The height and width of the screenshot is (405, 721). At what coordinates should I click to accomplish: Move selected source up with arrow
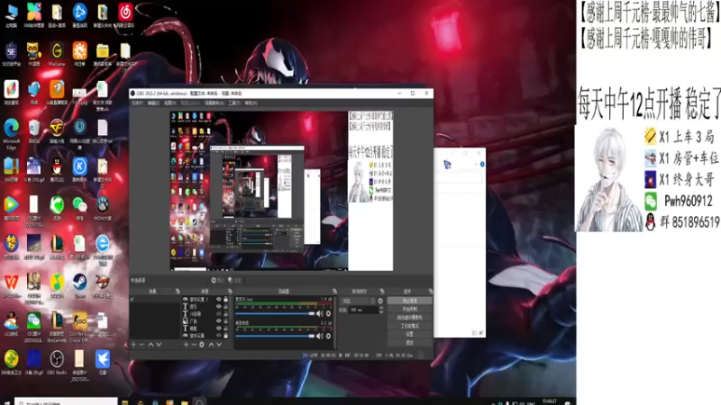click(x=212, y=344)
